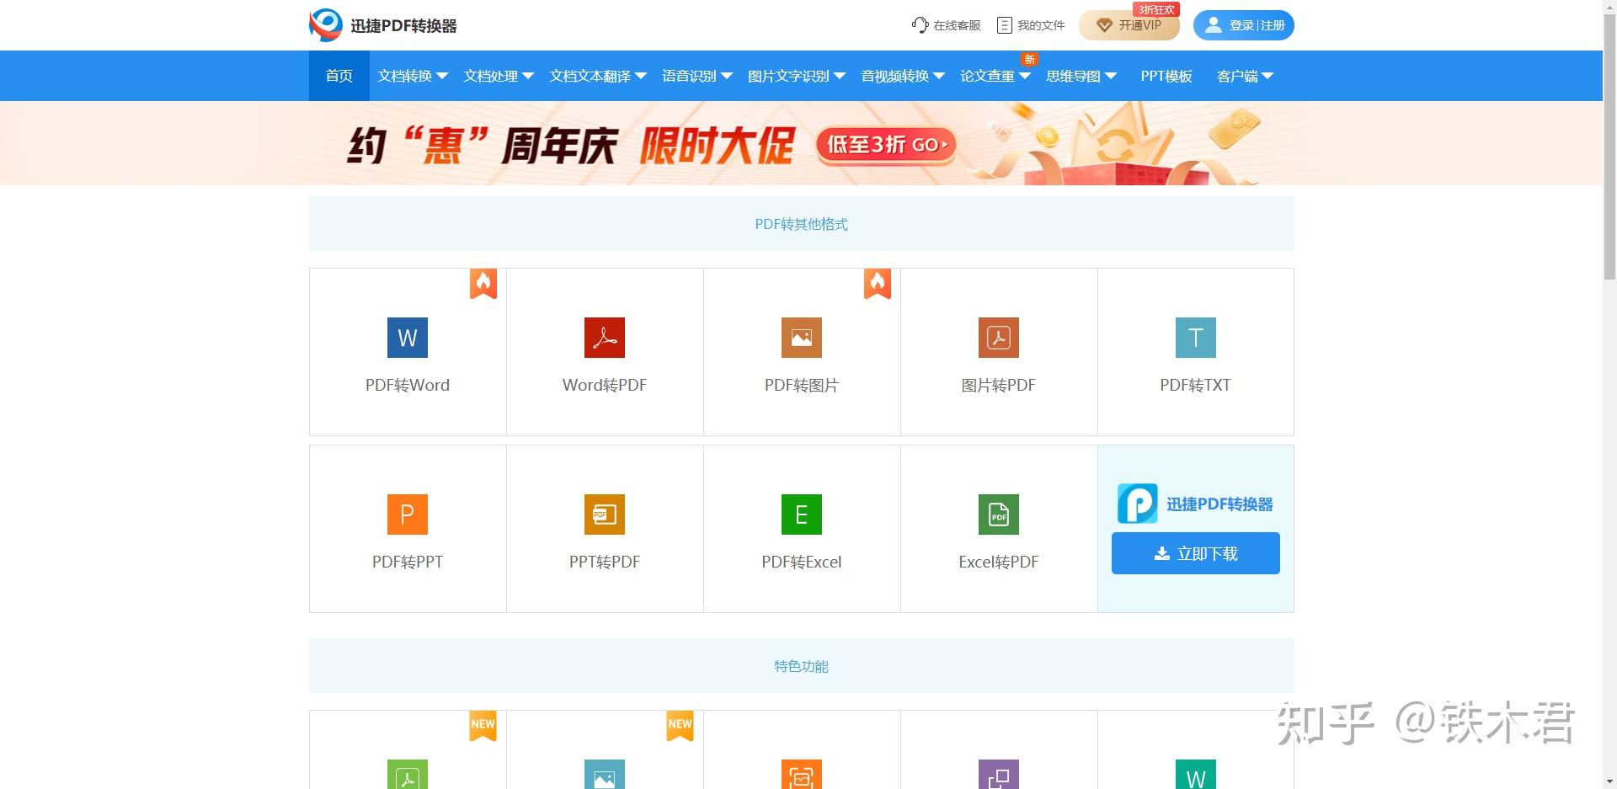Click the Word转PDF label
1617x789 pixels.
[605, 385]
